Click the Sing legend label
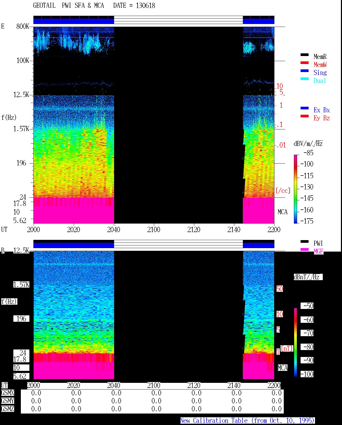The height and width of the screenshot is (425, 342). click(x=320, y=73)
